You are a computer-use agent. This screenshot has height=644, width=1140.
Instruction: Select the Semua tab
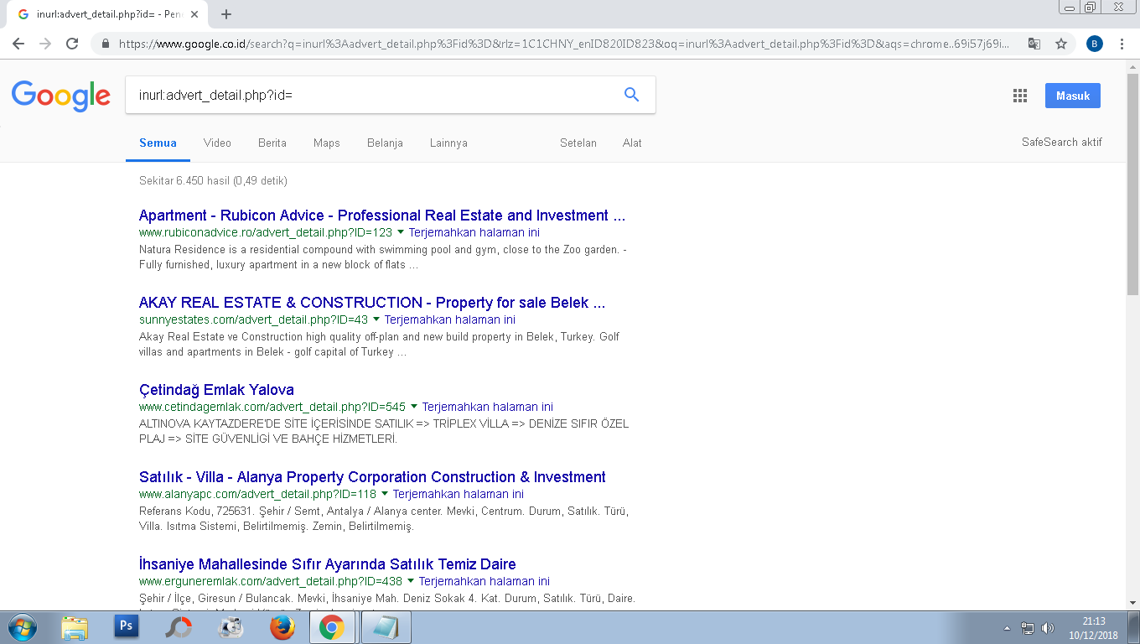point(158,143)
